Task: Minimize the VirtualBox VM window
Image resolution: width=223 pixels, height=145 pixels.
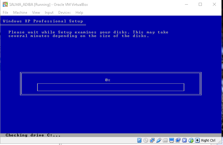Action: pyautogui.click(x=186, y=4)
